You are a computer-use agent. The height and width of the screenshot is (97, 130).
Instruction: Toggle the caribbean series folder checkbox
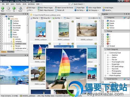tap(1, 44)
